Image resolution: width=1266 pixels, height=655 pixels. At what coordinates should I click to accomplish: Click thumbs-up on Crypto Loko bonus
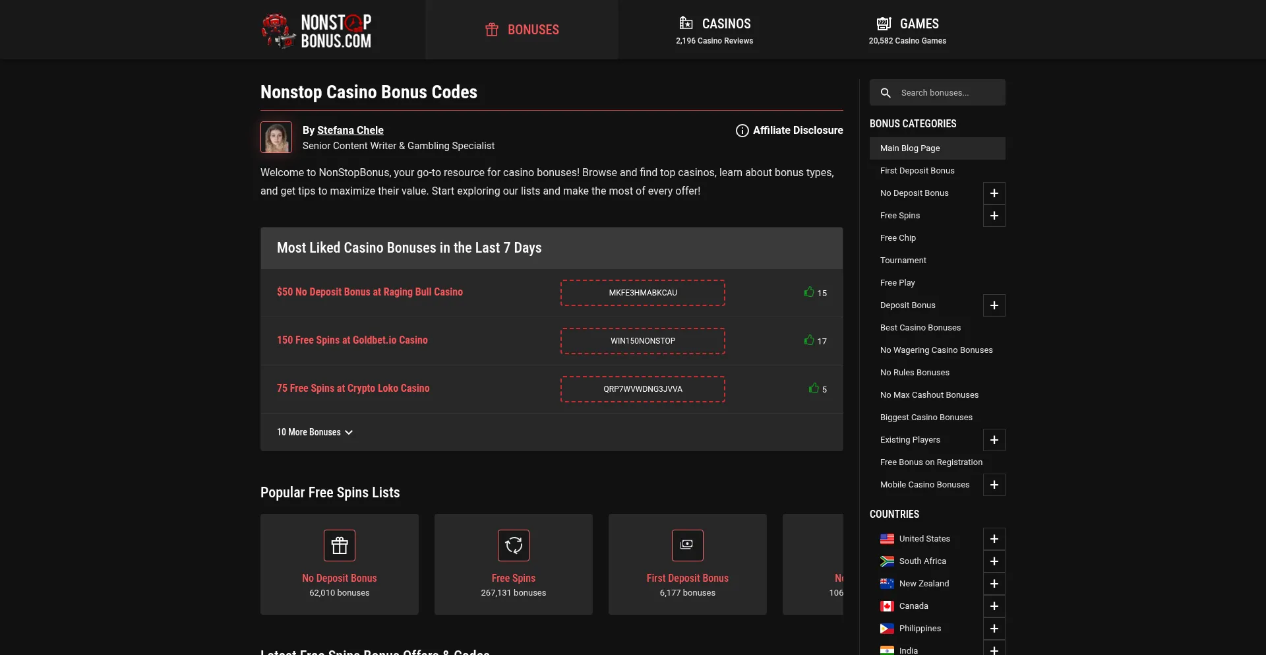pos(814,388)
